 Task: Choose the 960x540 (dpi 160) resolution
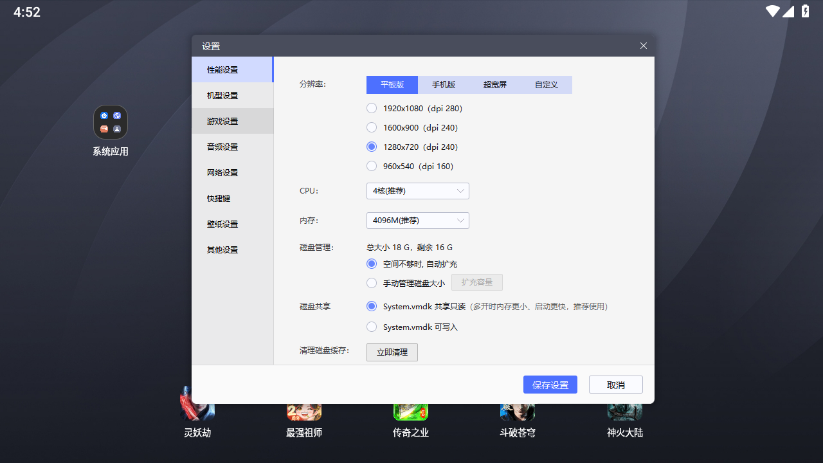(x=372, y=166)
